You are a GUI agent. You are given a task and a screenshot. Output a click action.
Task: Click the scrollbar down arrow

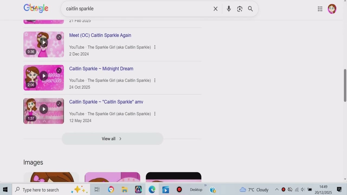click(x=345, y=179)
